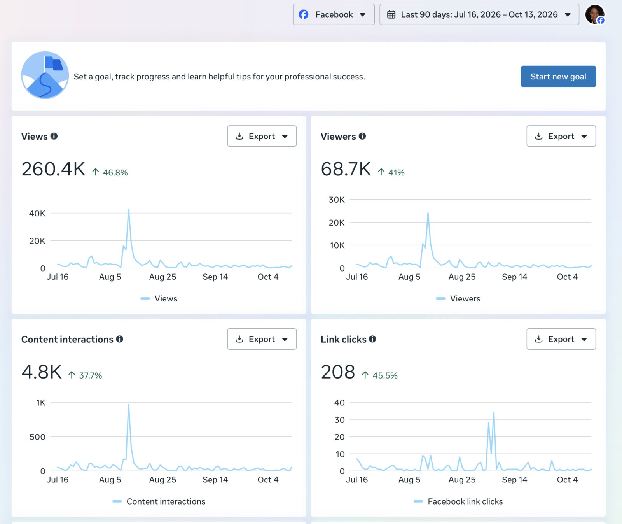The image size is (622, 524).
Task: Click the Facebook logo icon in platform selector
Action: click(304, 14)
